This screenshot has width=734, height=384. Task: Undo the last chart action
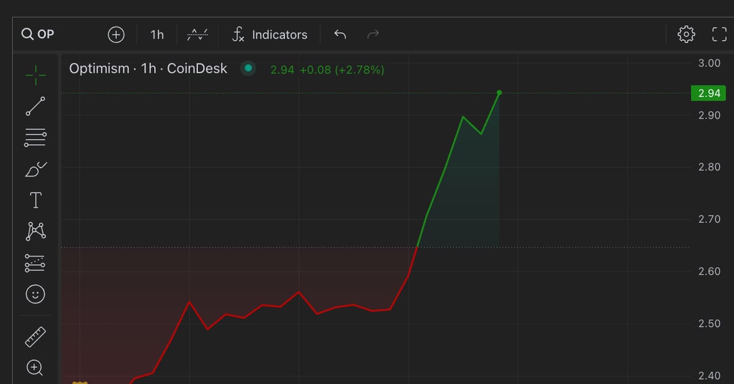pos(340,34)
